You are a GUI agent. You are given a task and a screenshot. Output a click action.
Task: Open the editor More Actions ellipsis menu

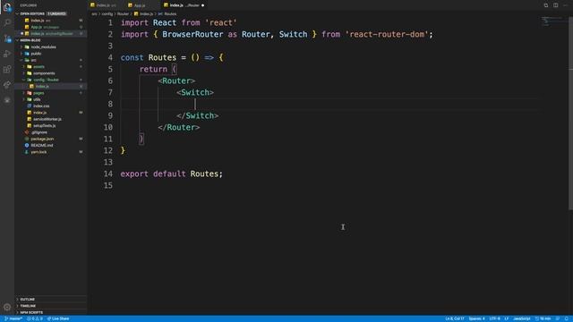565,5
